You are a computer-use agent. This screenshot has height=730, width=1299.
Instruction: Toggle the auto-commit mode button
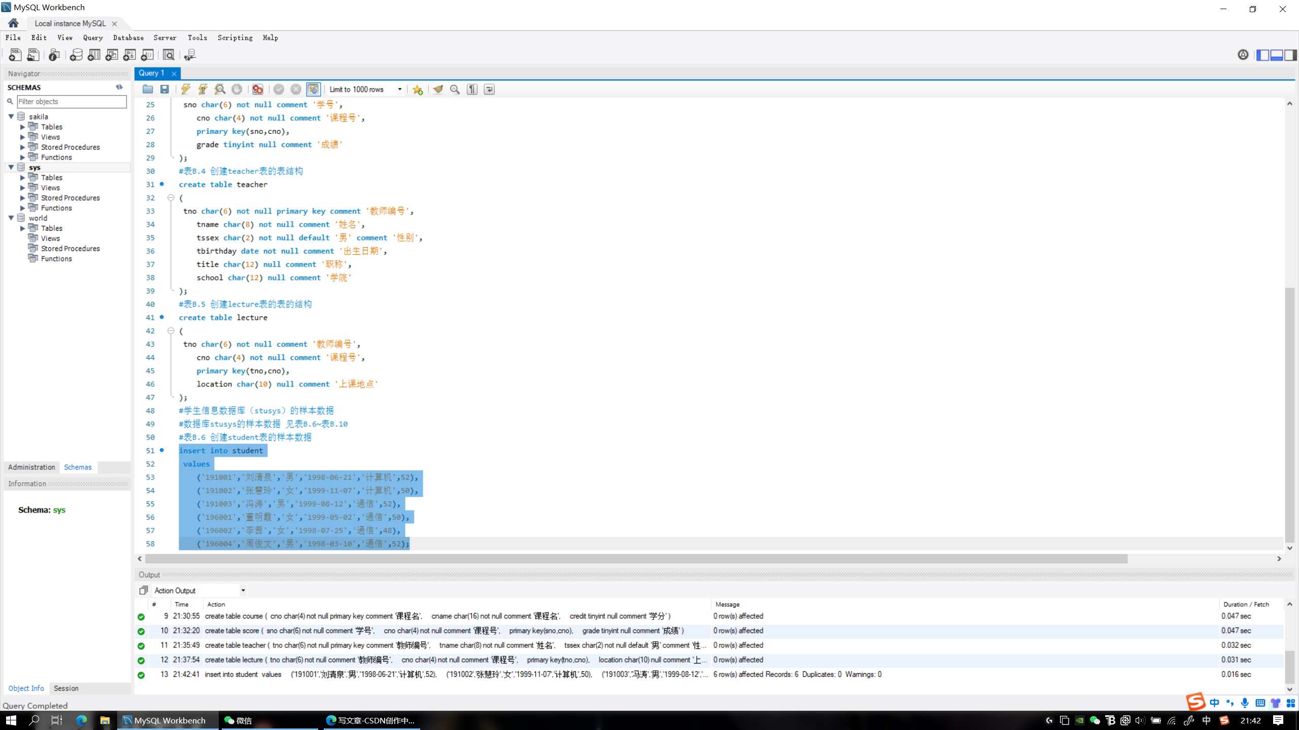[313, 89]
